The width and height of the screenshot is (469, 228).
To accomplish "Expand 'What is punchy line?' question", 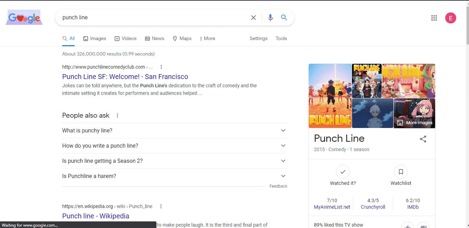I will point(175,130).
